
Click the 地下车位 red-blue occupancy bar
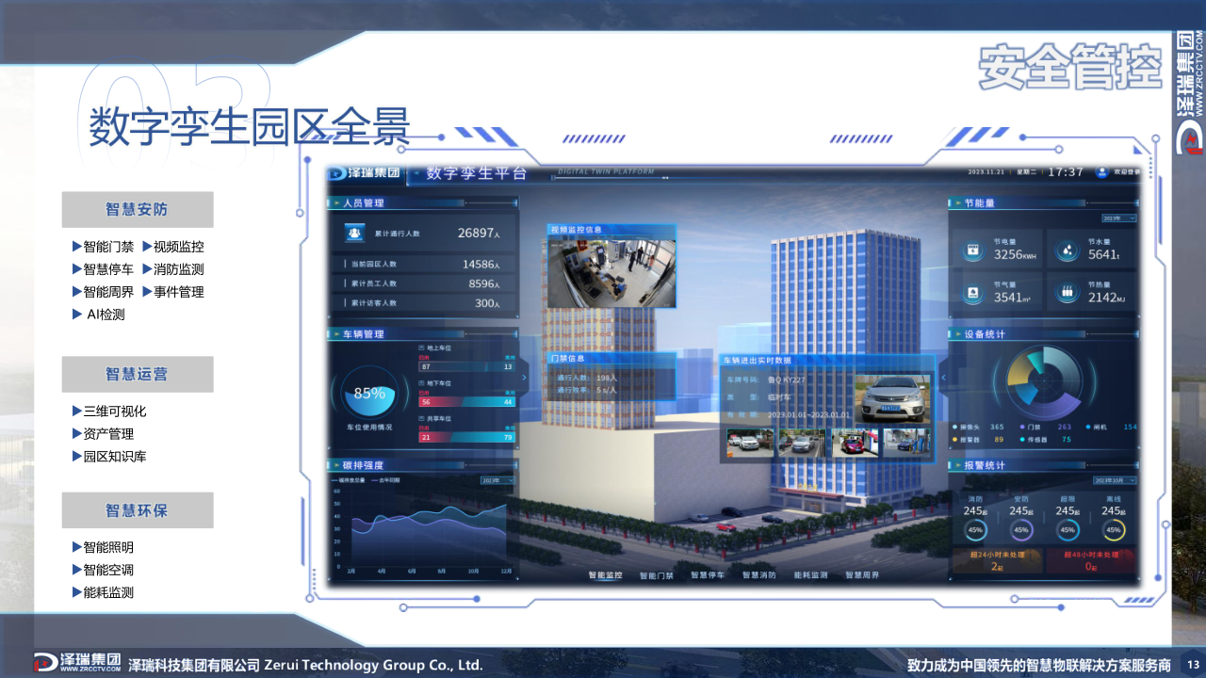pyautogui.click(x=466, y=402)
